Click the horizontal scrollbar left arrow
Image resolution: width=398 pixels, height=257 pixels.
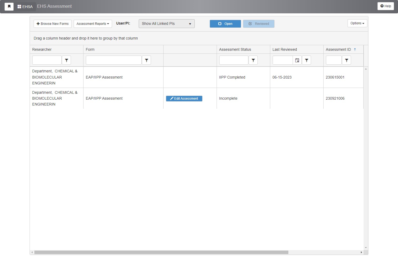click(x=32, y=252)
